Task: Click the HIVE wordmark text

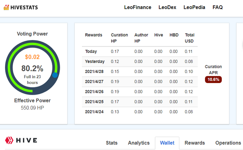Action: point(27,141)
